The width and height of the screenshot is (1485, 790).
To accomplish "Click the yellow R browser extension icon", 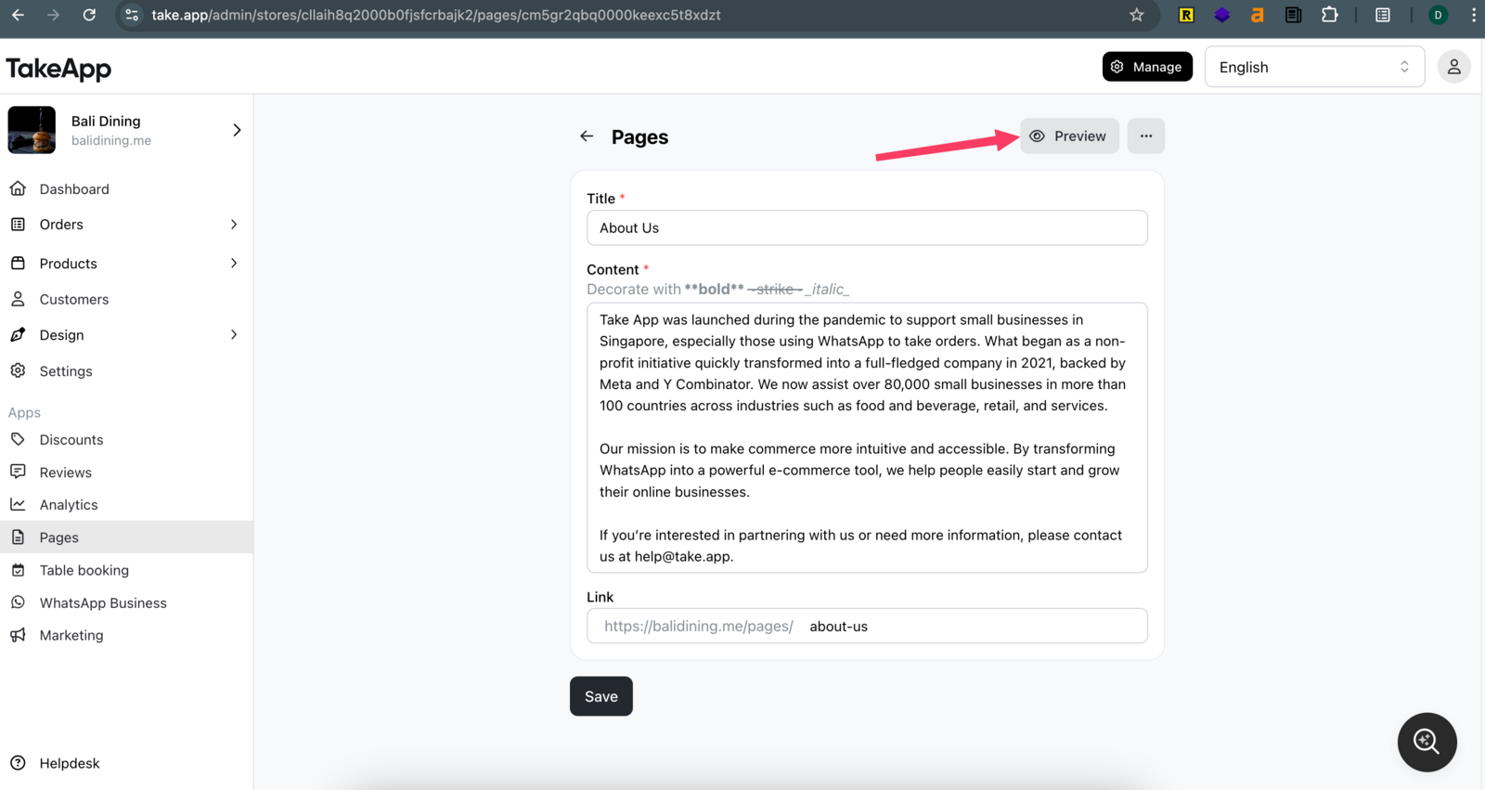I will click(1186, 15).
